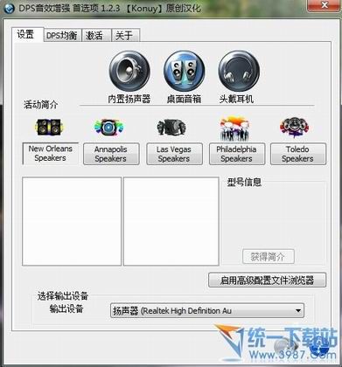Screen dimensions: 342x367
Task: Click the left empty profile list box
Action: point(72,221)
